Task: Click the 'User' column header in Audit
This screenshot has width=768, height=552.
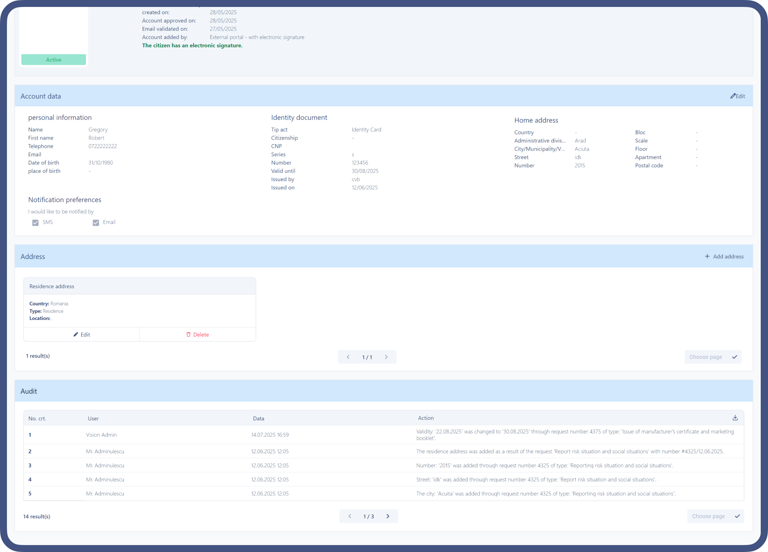Action: pos(93,419)
